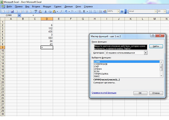Click the spelling check icon
Screen dimensions: 169x120
tap(36, 11)
